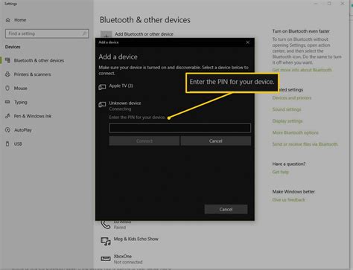Select Meg & Kids Echo Show device

[x=136, y=240]
